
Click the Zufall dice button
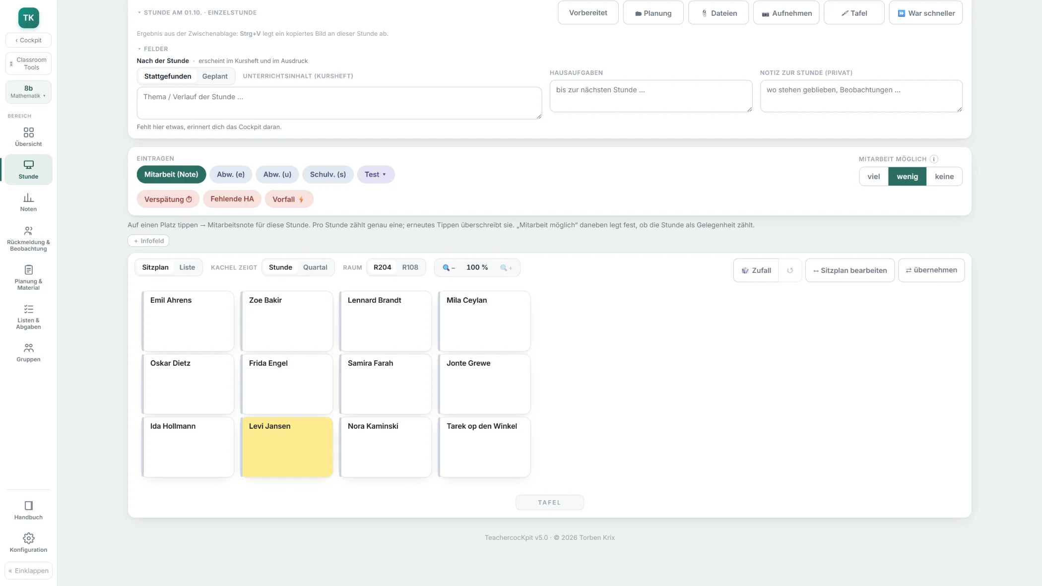click(756, 270)
